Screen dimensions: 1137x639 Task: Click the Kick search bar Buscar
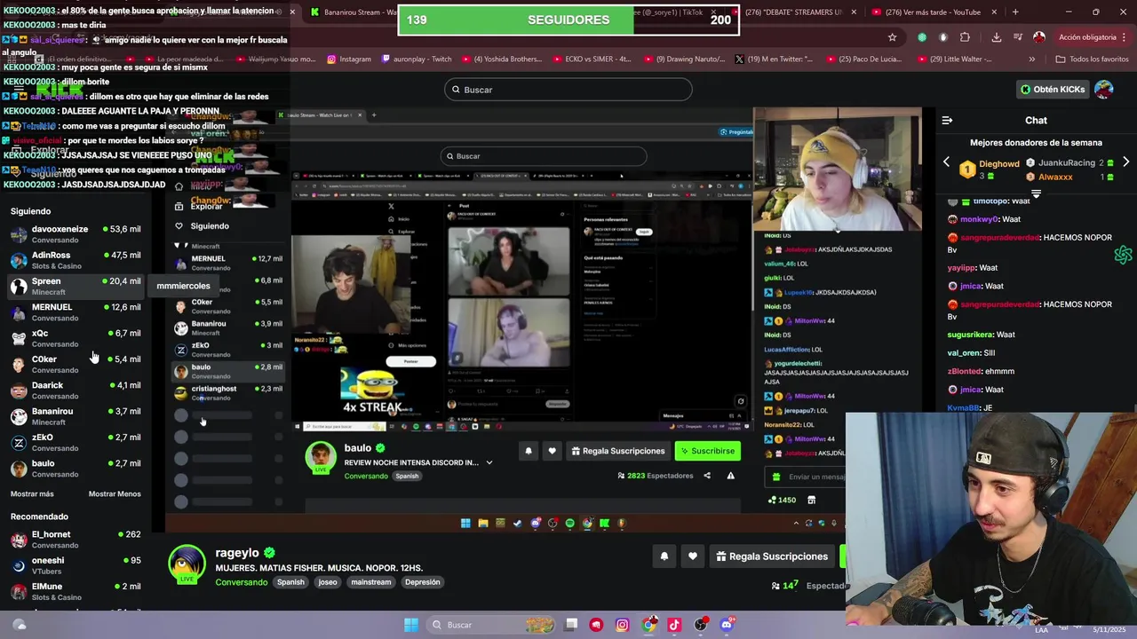point(568,90)
